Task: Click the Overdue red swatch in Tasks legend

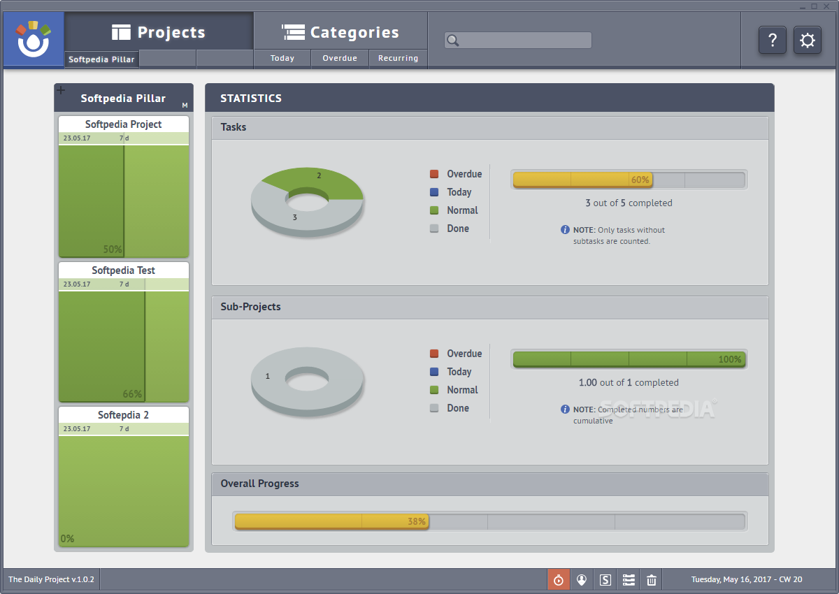Action: point(434,174)
